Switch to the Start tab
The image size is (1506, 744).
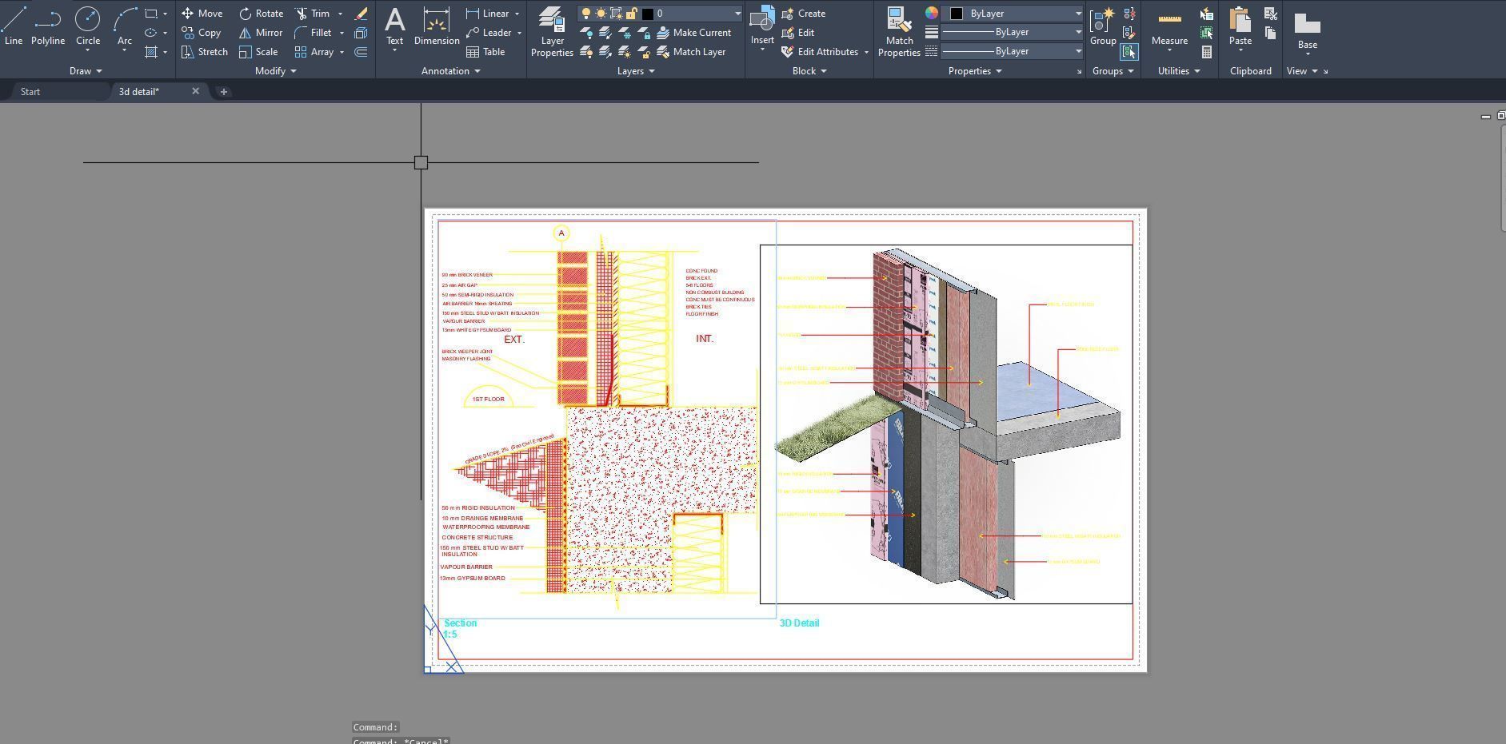tap(30, 92)
